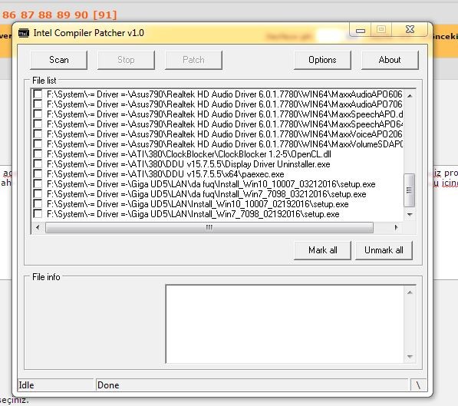Close the Intel Compiler Patcher window

410,29
